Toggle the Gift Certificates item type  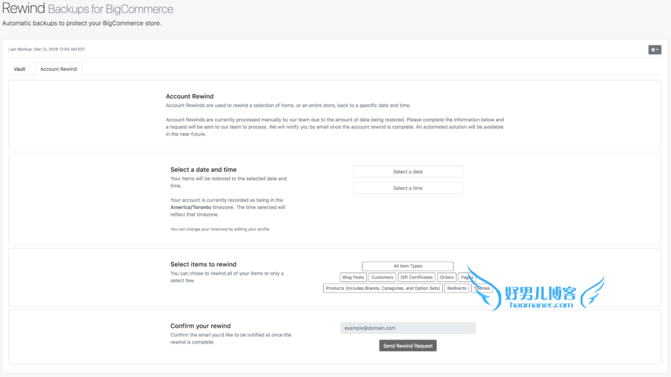[416, 277]
